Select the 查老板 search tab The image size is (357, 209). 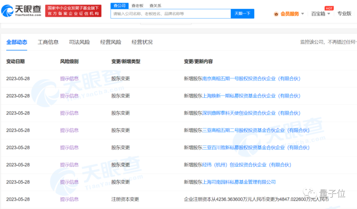[x=136, y=5]
